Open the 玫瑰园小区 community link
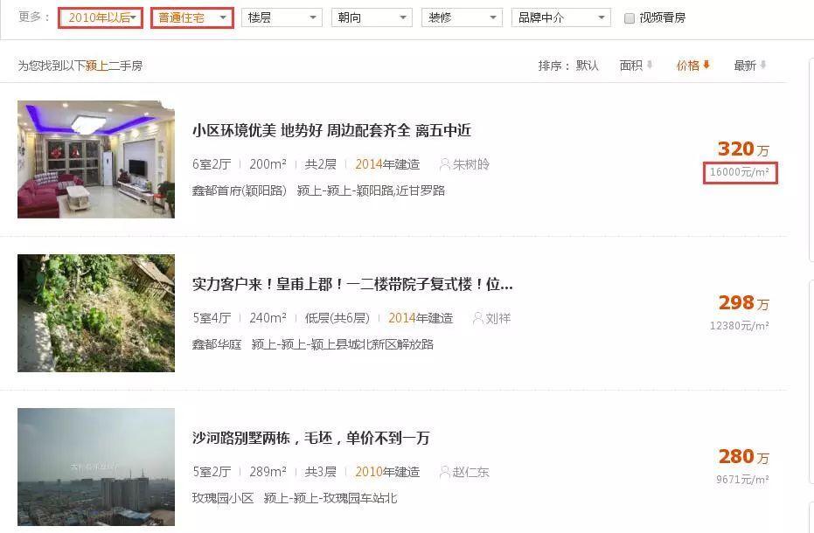The width and height of the screenshot is (814, 533). point(223,498)
